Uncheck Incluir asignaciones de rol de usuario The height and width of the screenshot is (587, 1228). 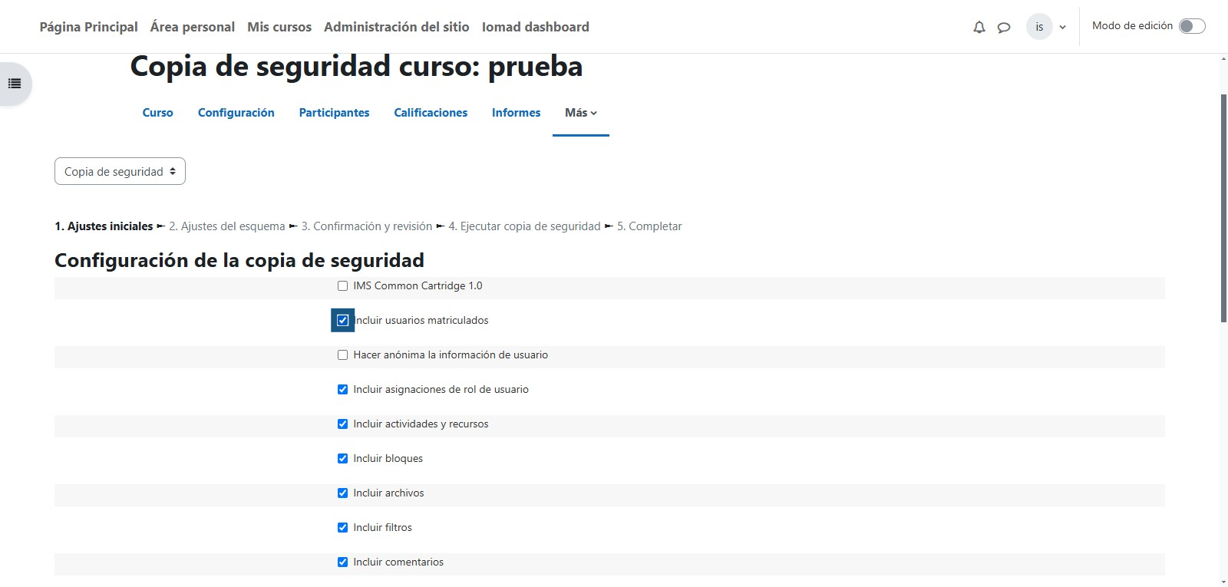pos(342,390)
